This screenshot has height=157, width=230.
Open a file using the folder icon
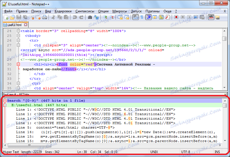13,17
